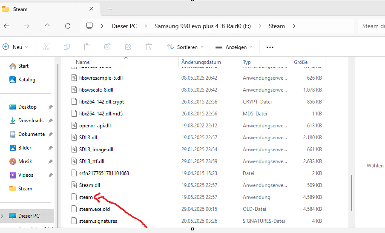This screenshot has width=385, height=233.
Task: Select the file libx264-142.dll.md5
Action: [x=101, y=114]
